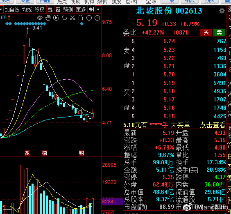Click the 财 marker under the chart

(x=82, y=153)
